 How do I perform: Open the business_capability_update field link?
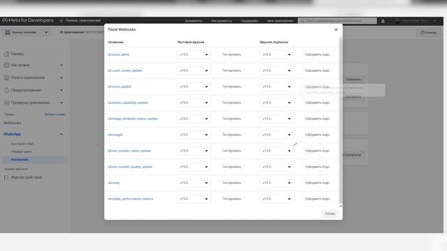coord(128,102)
